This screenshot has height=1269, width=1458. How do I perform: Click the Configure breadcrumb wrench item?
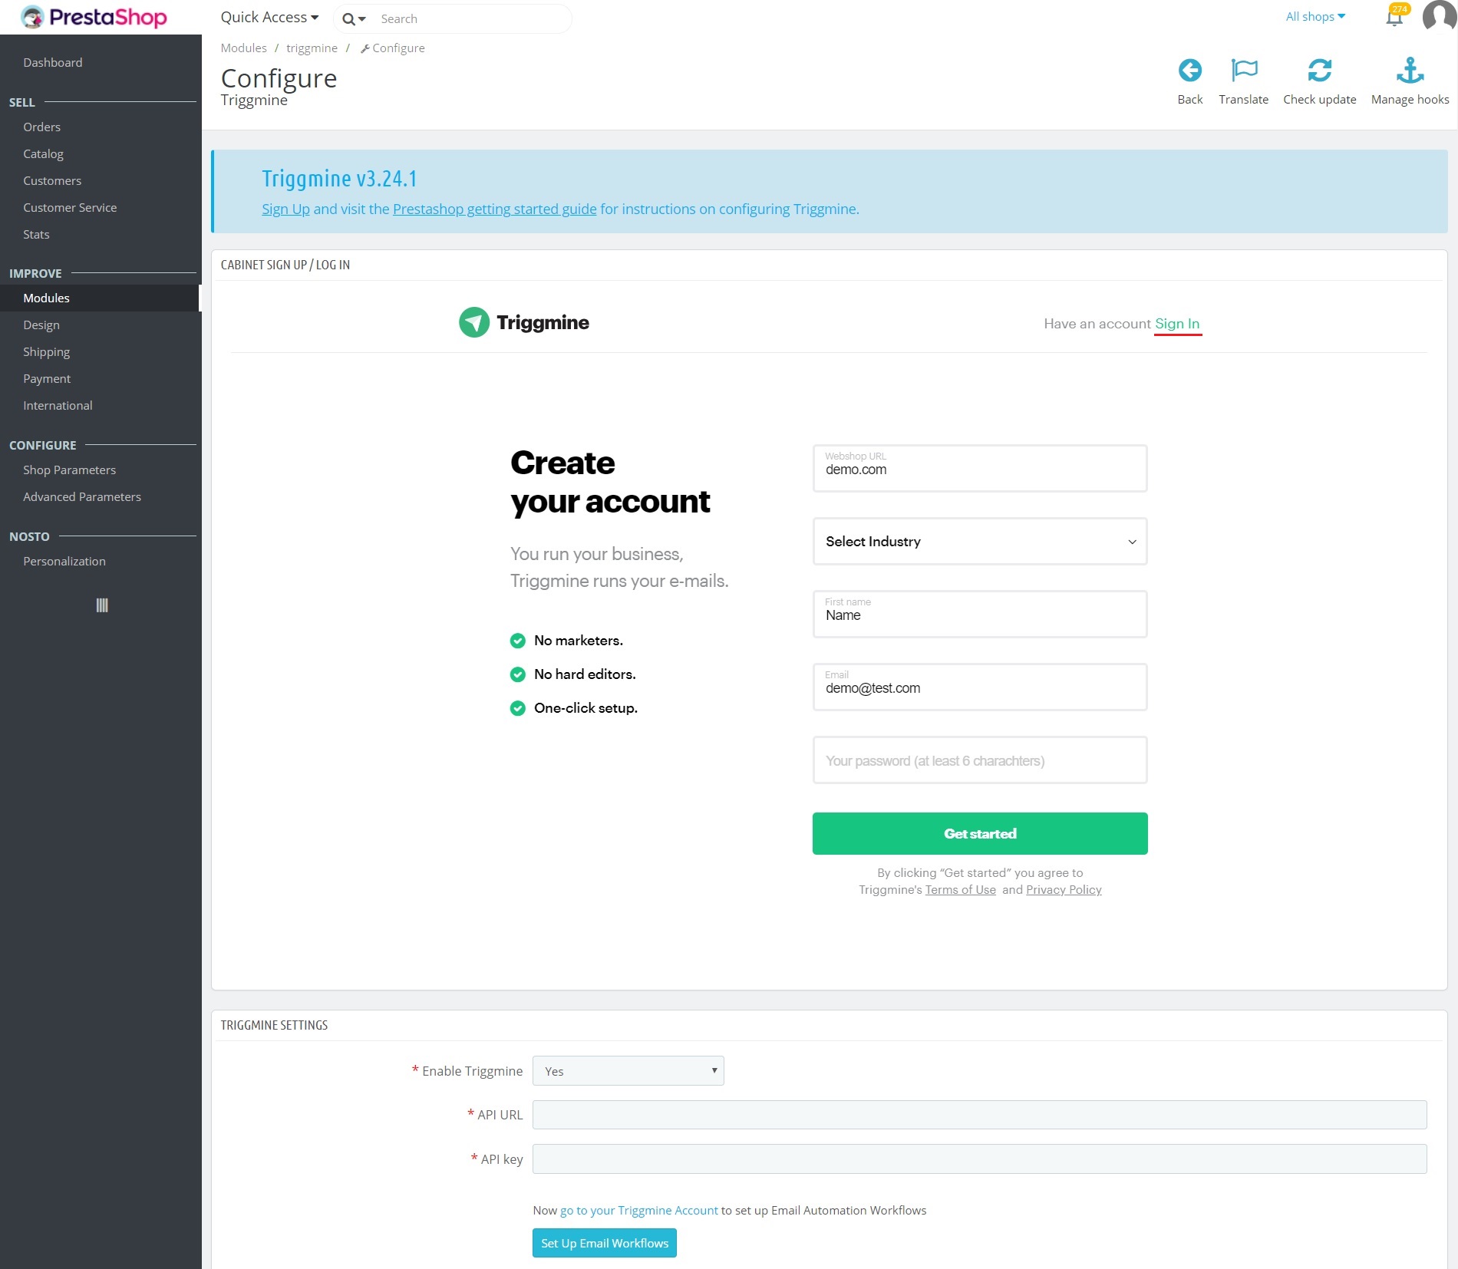392,48
